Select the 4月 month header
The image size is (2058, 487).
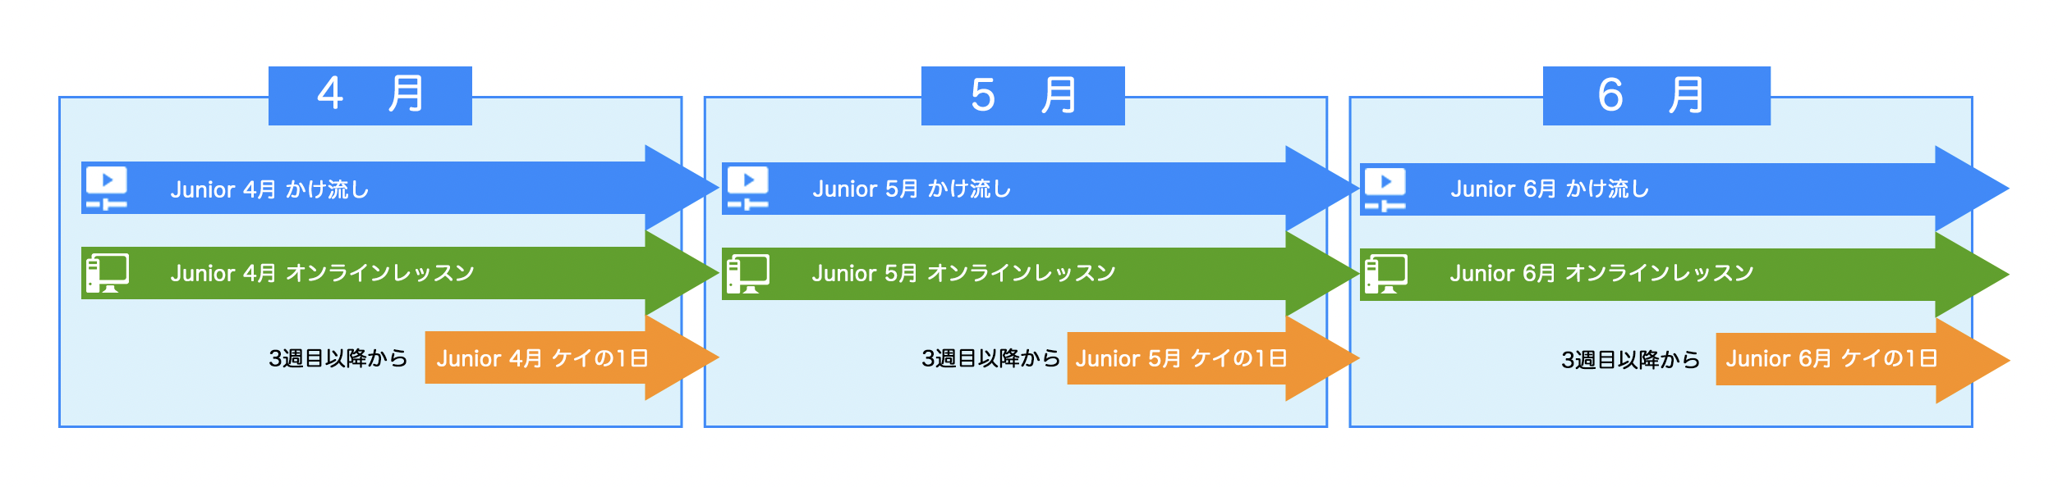click(370, 95)
